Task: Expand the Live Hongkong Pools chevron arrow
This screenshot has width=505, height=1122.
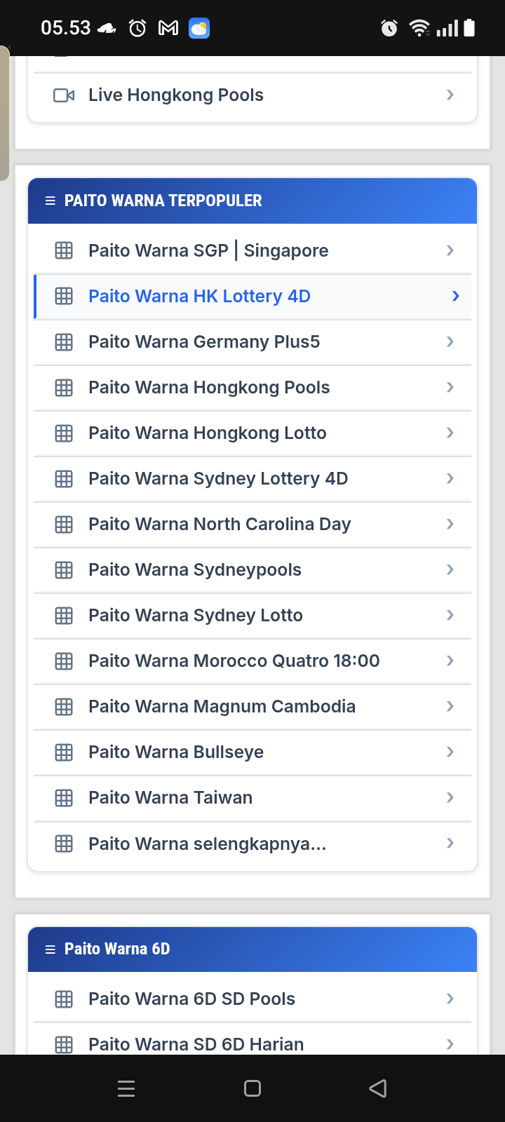Action: click(450, 95)
